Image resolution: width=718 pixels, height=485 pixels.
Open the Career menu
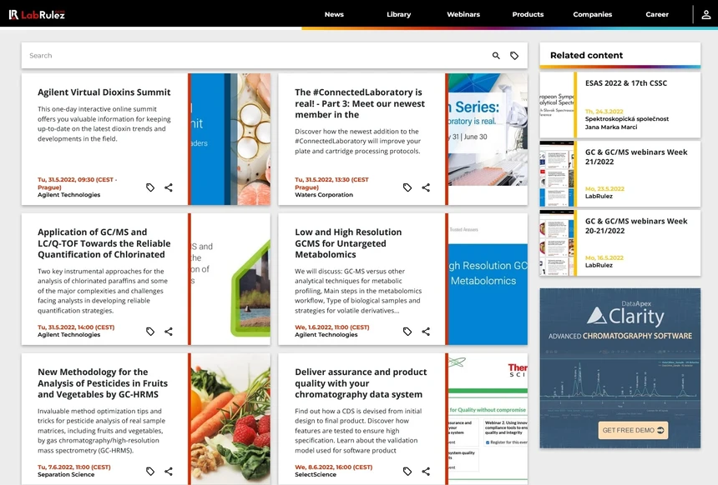657,15
